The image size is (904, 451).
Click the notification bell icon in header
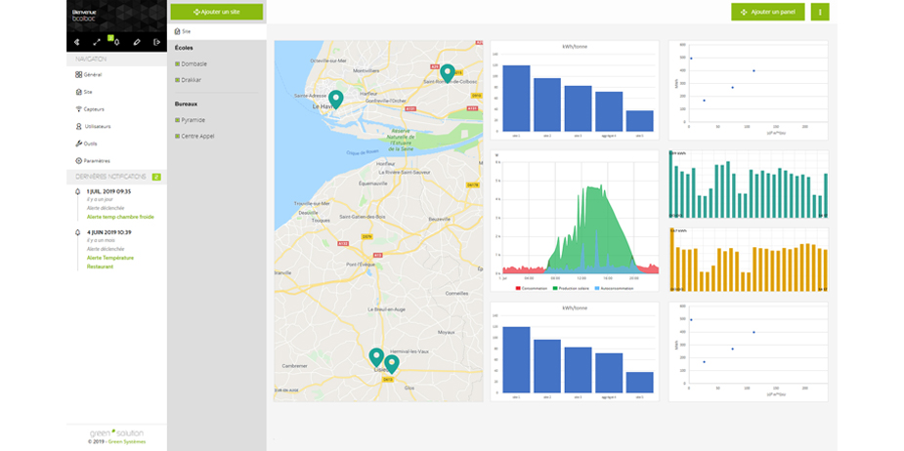(116, 42)
